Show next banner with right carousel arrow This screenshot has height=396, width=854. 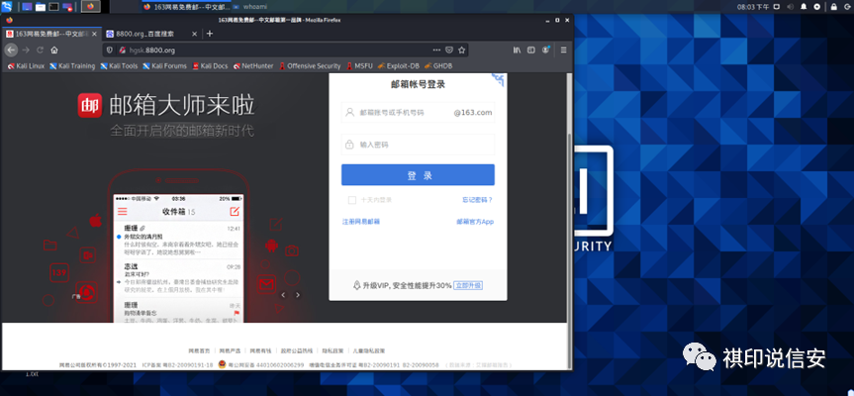(x=300, y=295)
